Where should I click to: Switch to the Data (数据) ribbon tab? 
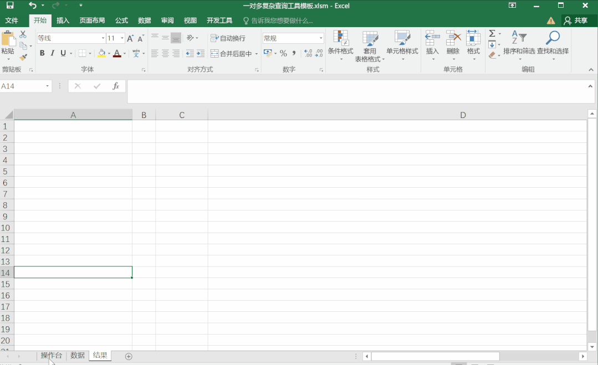pos(144,20)
